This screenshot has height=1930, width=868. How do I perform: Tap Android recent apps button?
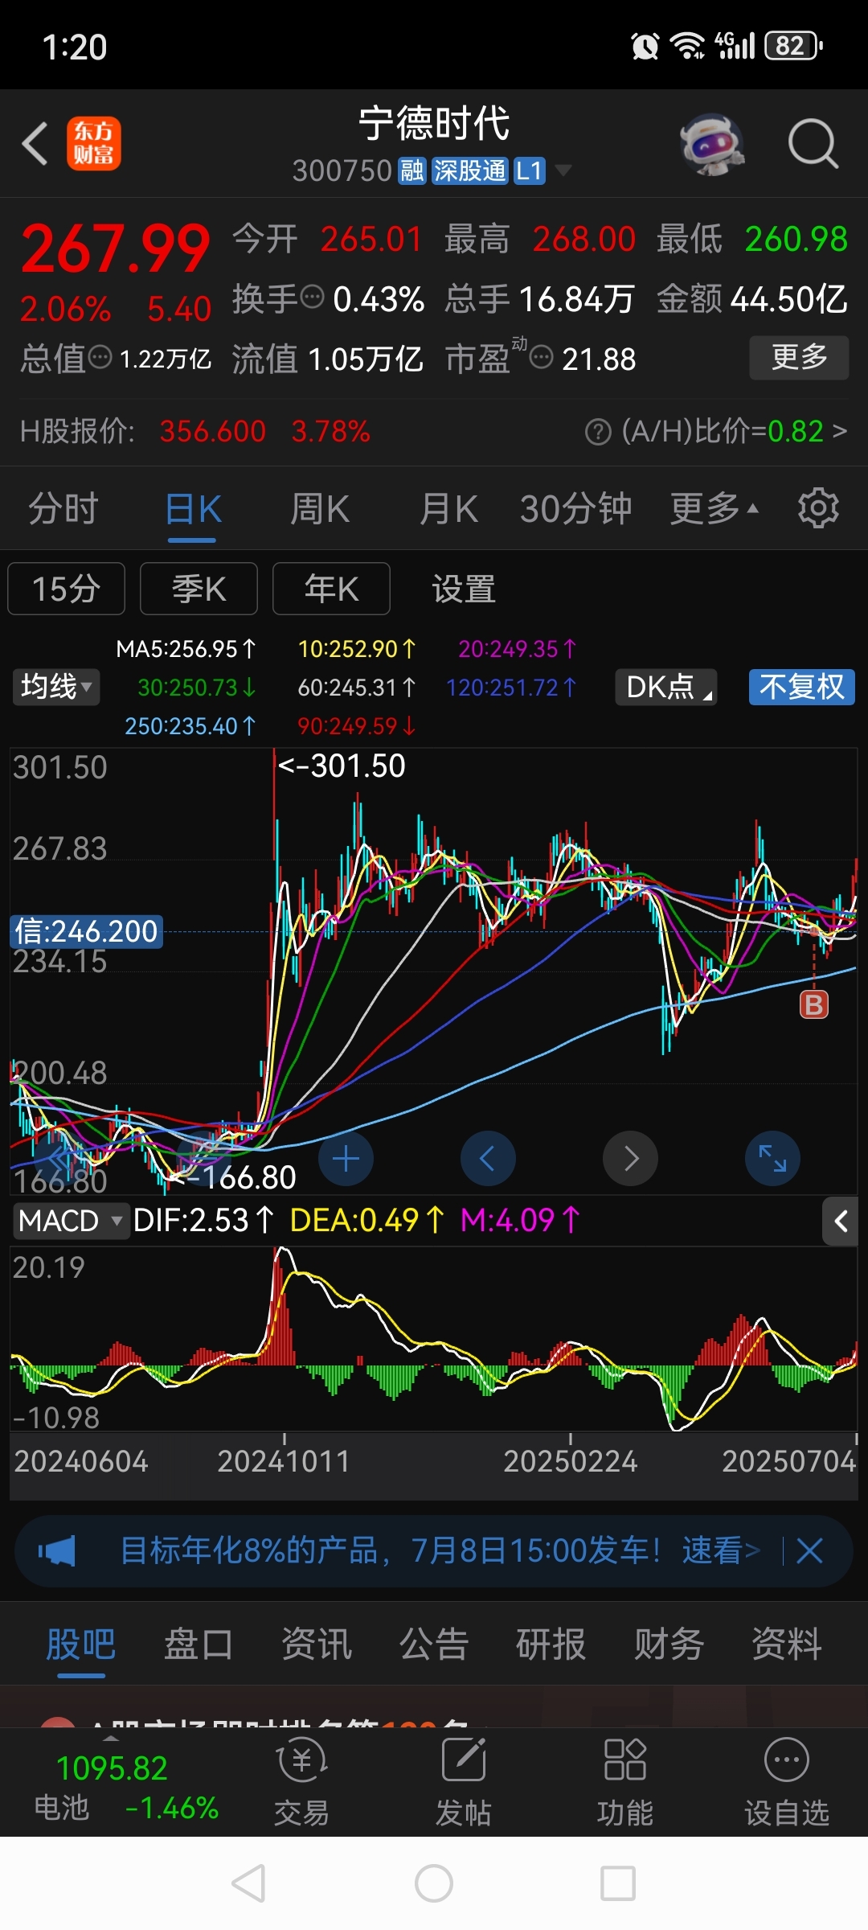(x=618, y=1883)
